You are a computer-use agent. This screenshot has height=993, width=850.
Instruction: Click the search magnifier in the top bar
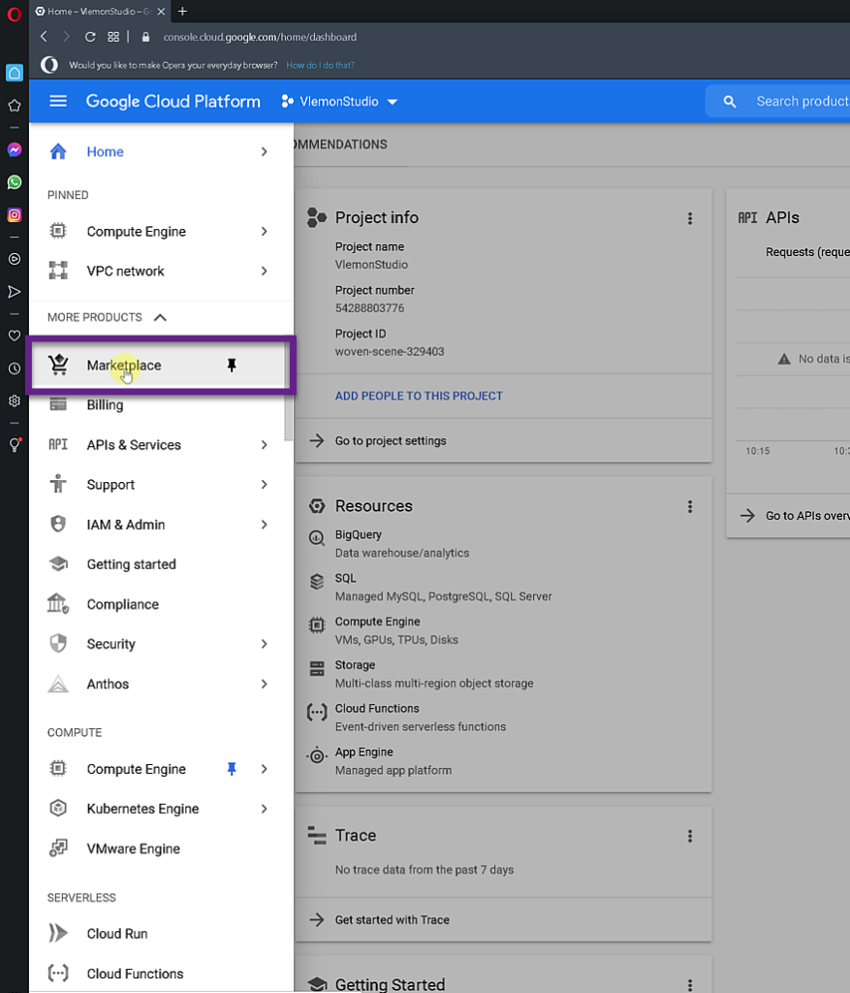point(729,101)
